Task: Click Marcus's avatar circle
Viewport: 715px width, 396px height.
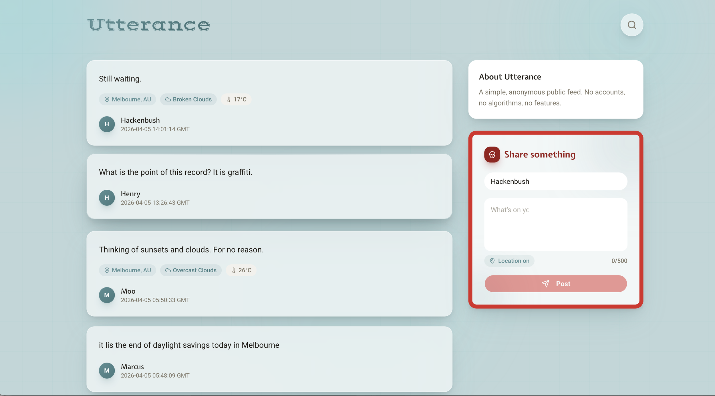Action: click(x=107, y=370)
